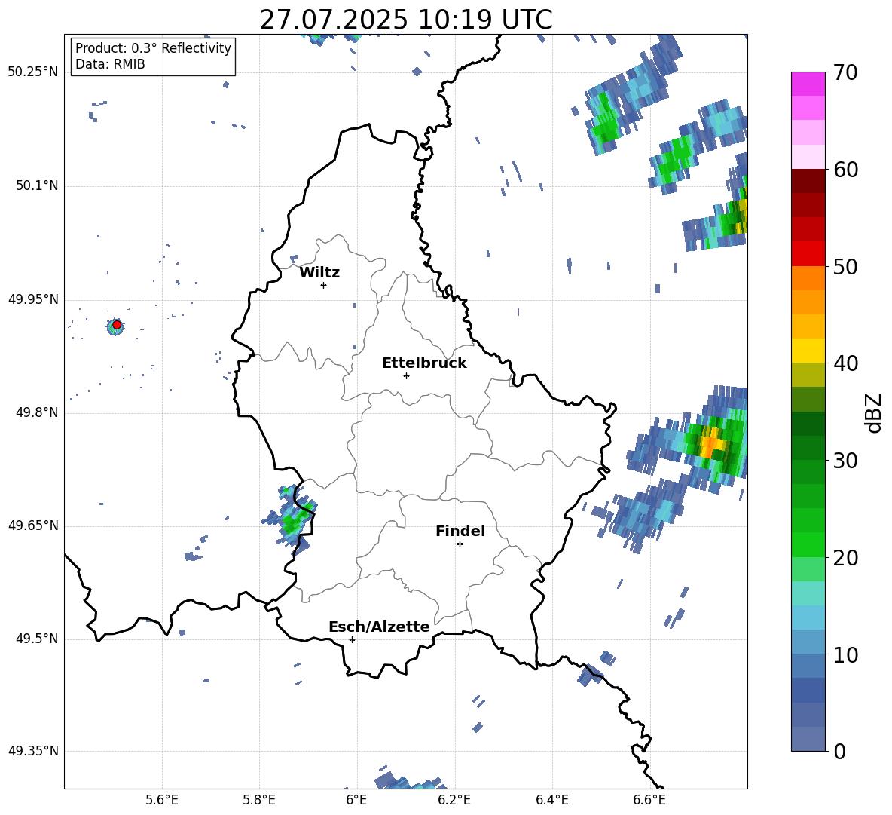Click the cross marker below Esch/Alzette
Viewport: 892px width, 815px height.
click(352, 639)
